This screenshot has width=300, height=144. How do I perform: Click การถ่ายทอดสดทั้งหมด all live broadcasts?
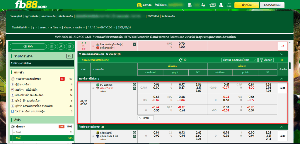point(42,79)
